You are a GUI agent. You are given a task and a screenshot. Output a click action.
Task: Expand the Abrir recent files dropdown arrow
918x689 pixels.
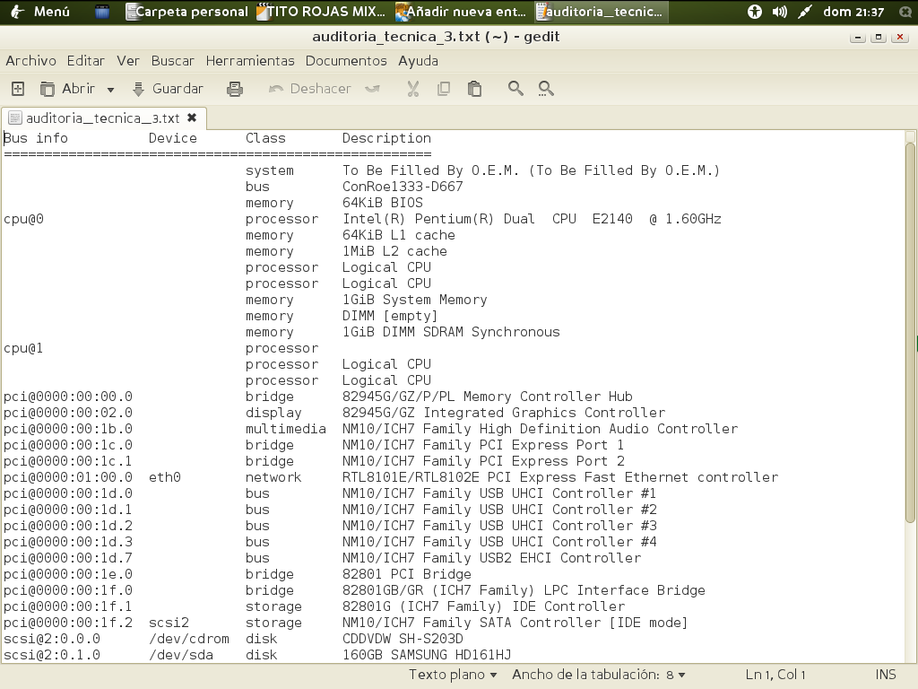click(110, 90)
